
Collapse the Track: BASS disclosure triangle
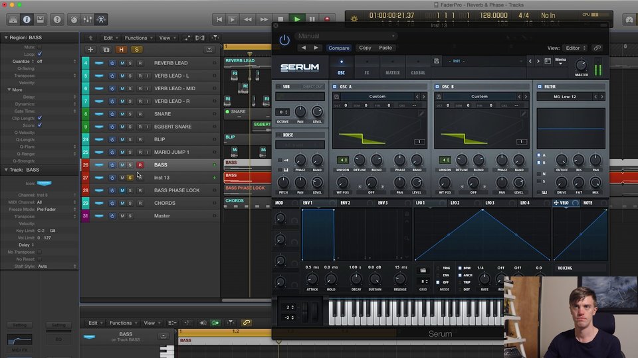6,170
